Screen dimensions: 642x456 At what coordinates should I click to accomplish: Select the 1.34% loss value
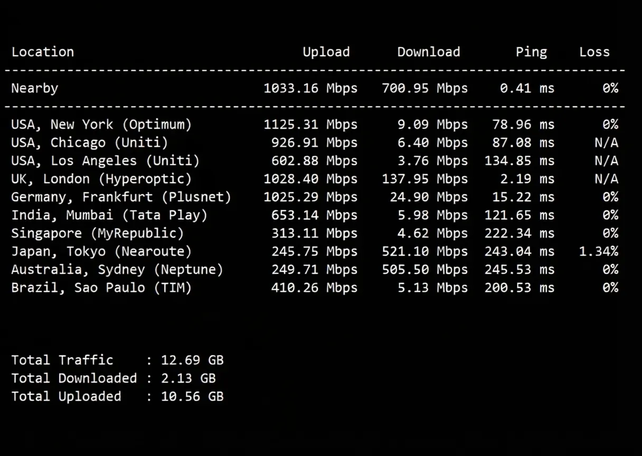[599, 251]
